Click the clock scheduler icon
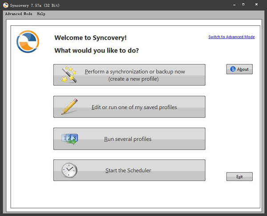Screen dimensions: 267x216 [x=69, y=170]
